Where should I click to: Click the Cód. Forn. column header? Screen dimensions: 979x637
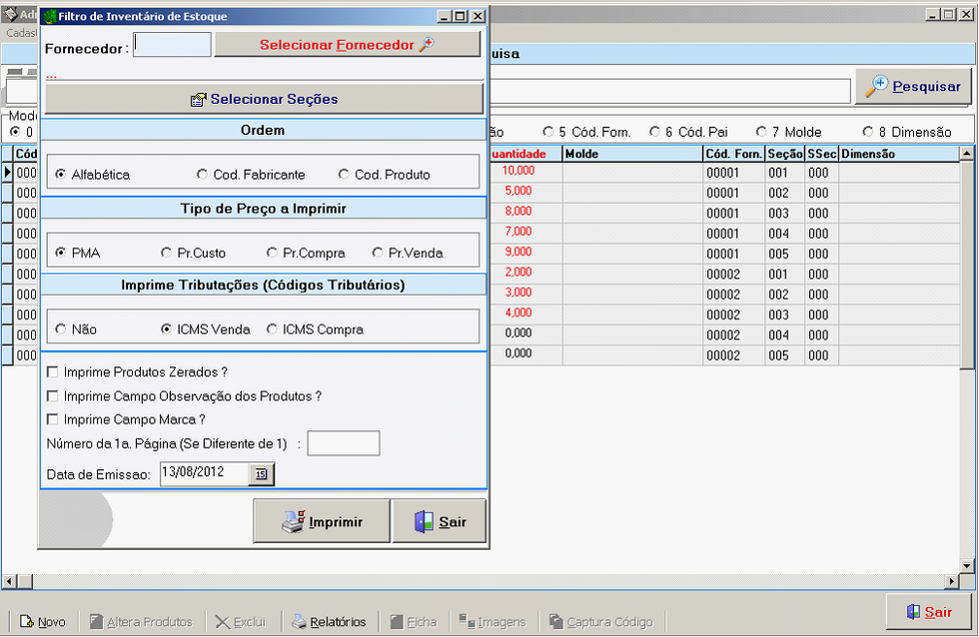pyautogui.click(x=733, y=153)
